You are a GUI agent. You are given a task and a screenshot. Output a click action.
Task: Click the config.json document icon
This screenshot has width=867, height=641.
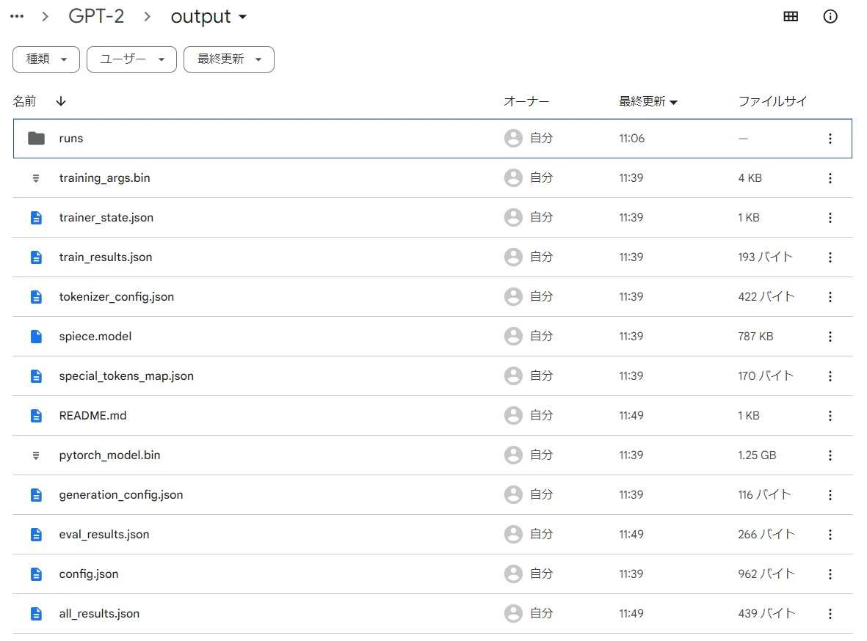pyautogui.click(x=36, y=574)
